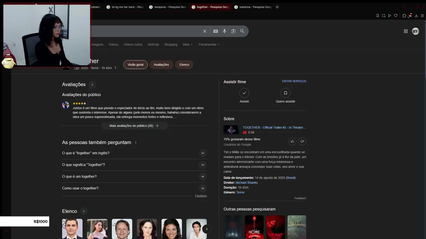Open the browser Easy Setup sliders icon
426x239 pixels.
(422, 16)
